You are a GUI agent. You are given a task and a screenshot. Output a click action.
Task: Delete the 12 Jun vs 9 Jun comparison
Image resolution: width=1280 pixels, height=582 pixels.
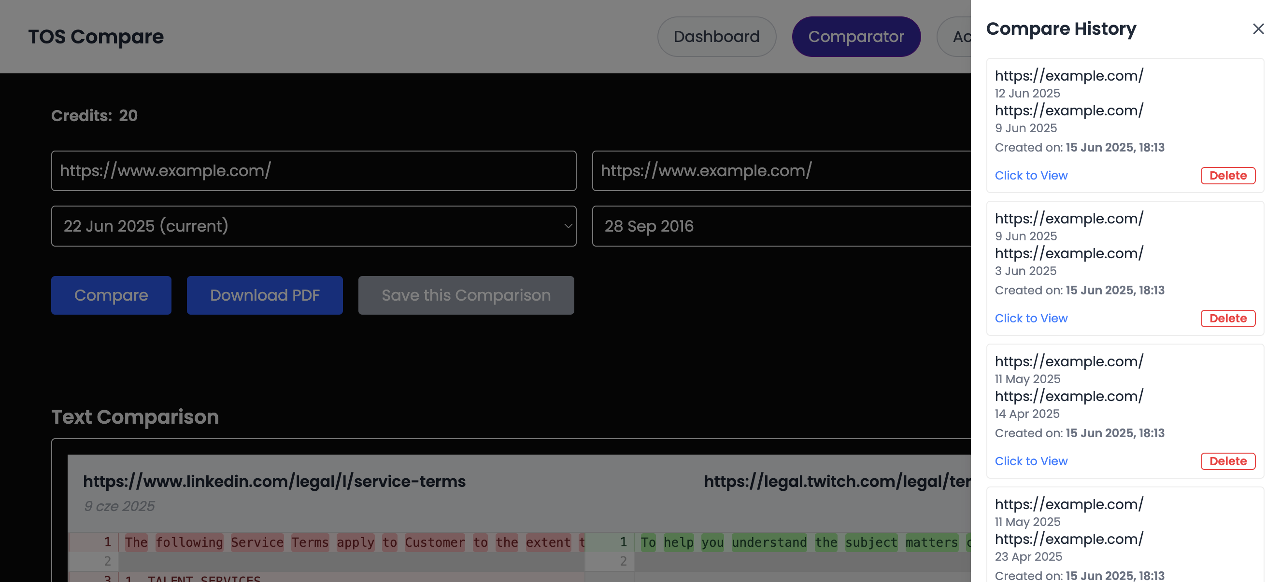coord(1228,175)
